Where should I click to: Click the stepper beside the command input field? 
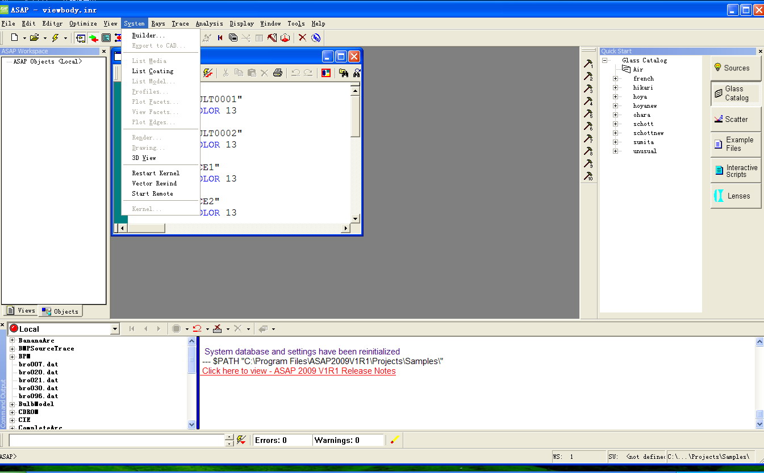(229, 440)
